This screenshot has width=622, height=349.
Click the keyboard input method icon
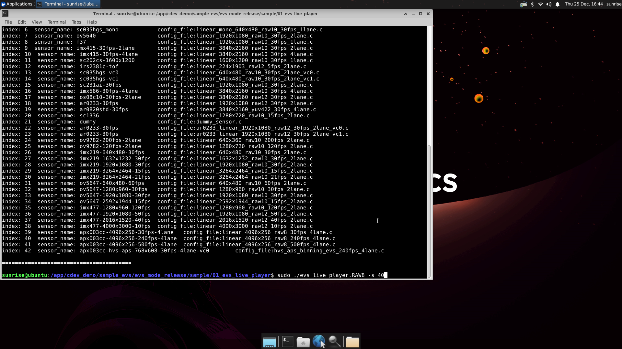click(x=523, y=4)
